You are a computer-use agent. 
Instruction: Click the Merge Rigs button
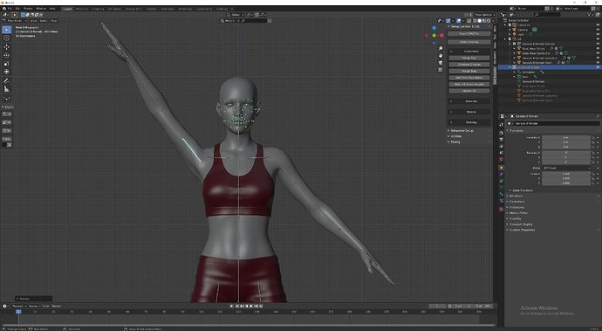(x=469, y=58)
